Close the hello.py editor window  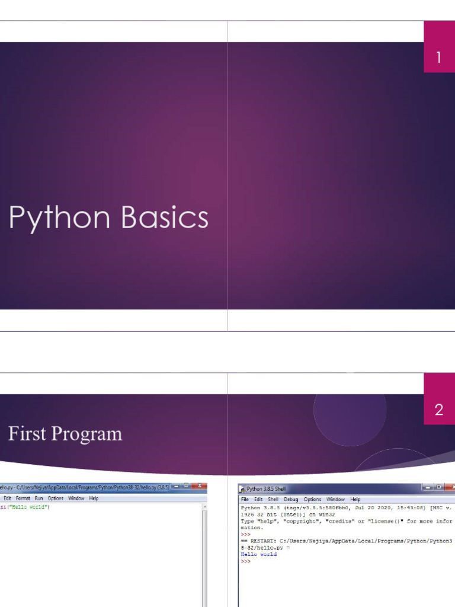pyautogui.click(x=200, y=487)
